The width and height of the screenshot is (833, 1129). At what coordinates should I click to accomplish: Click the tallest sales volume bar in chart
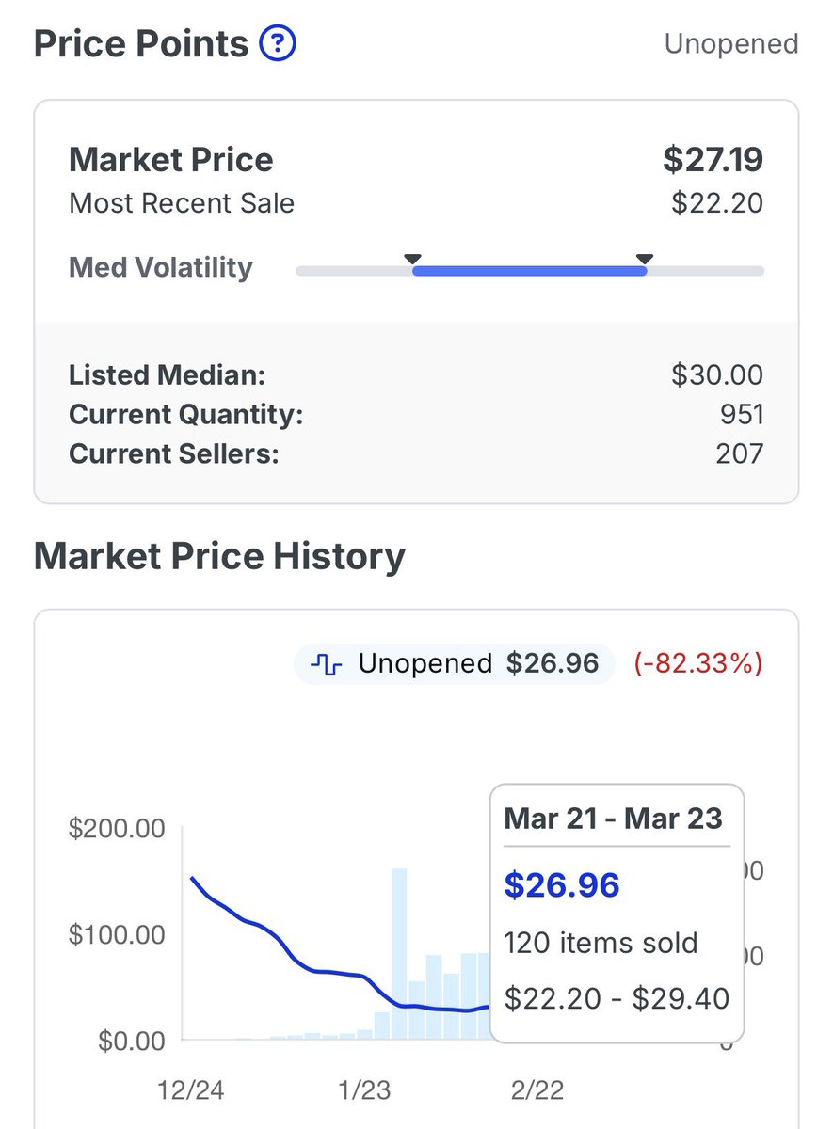(x=399, y=952)
